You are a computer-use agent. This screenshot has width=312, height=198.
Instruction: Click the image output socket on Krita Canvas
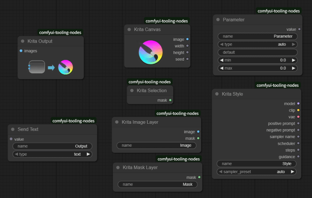[187, 39]
